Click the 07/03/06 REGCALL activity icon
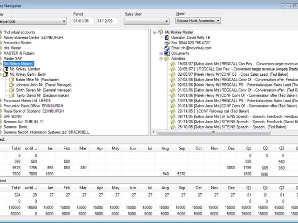The image size is (298, 223). 173,79
